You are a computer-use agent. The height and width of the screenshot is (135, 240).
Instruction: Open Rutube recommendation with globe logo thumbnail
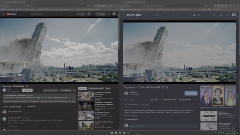tap(209, 116)
